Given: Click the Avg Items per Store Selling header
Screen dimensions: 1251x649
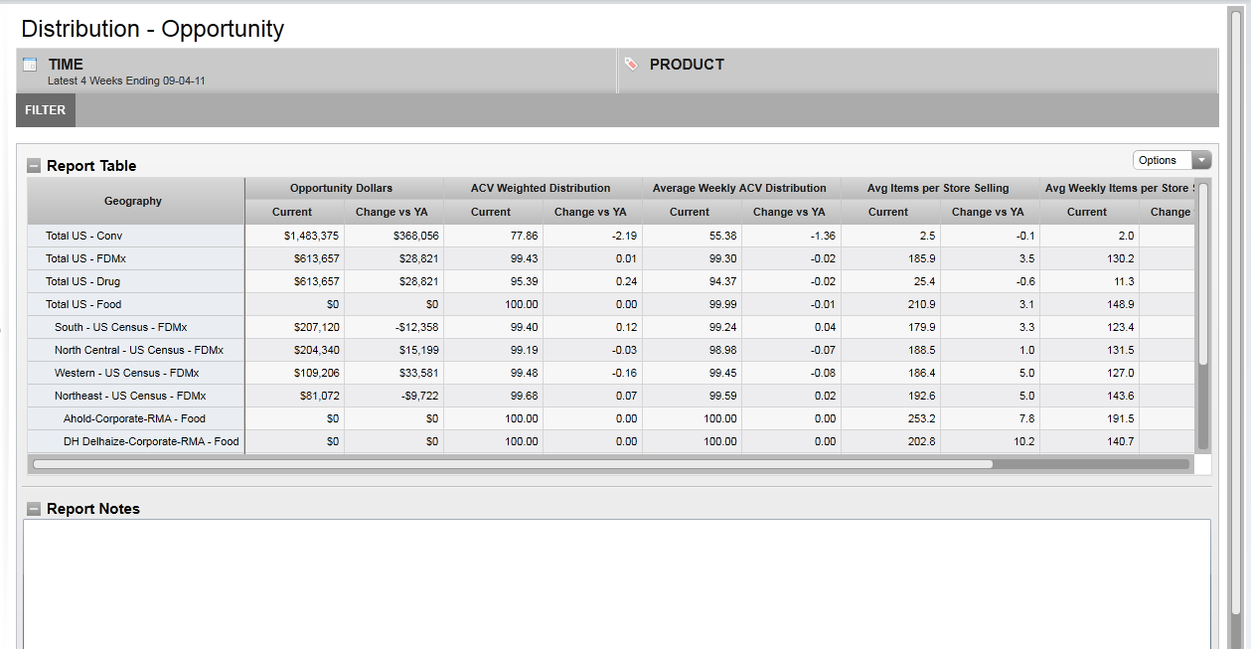Looking at the screenshot, I should point(938,188).
